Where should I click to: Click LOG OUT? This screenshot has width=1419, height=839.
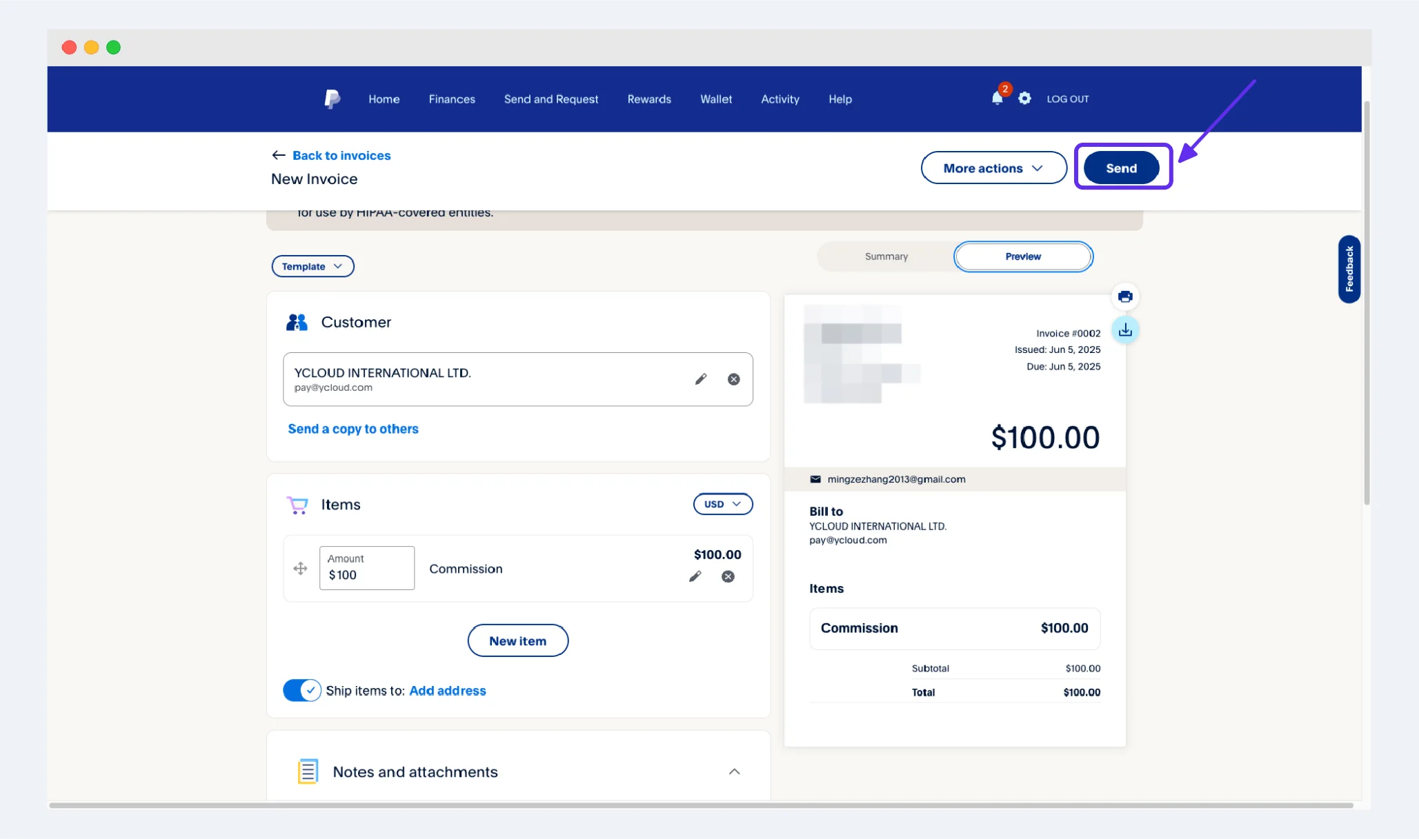point(1068,99)
